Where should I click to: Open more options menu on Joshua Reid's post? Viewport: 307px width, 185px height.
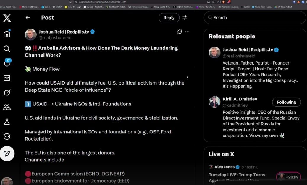[187, 32]
